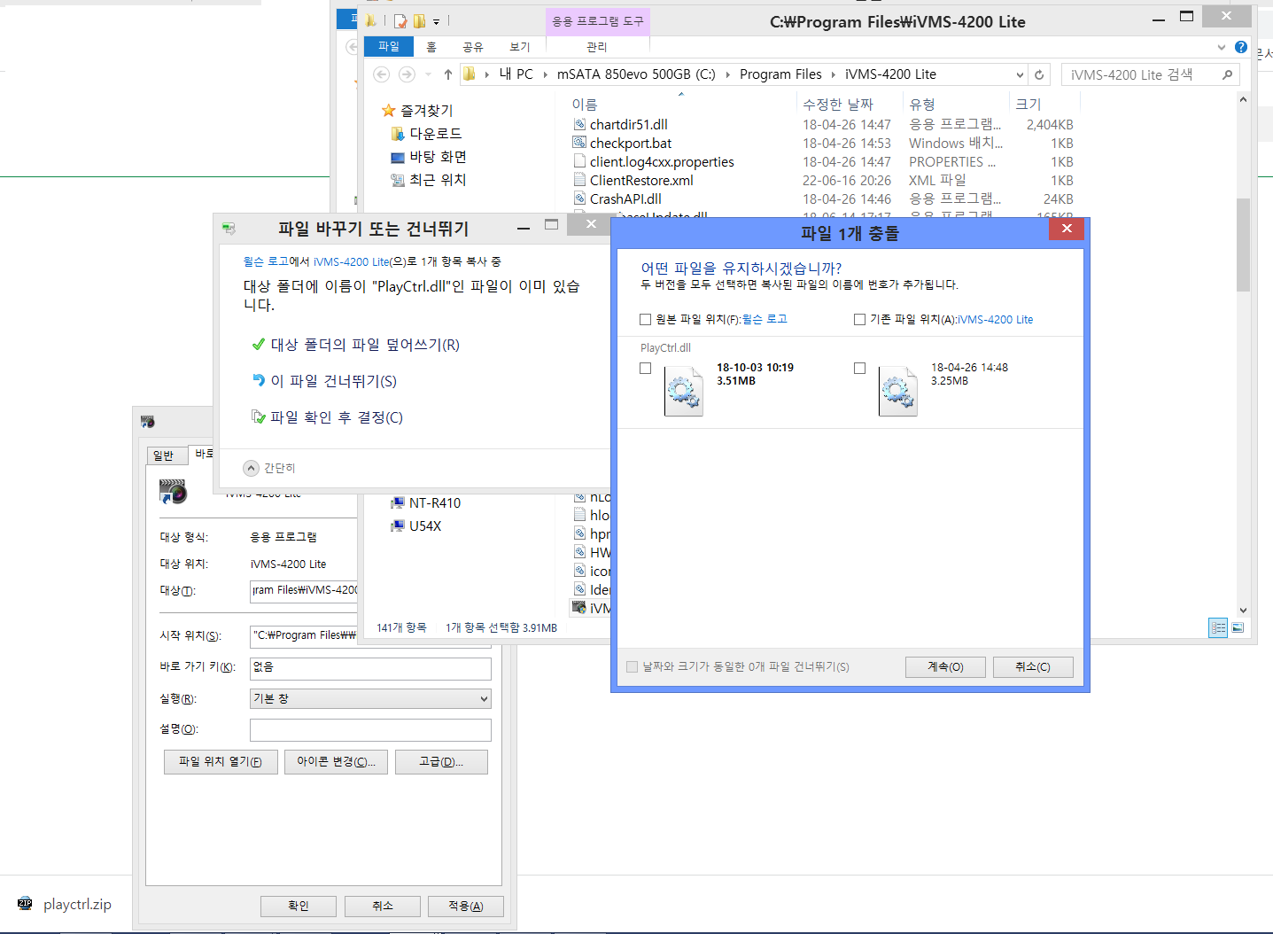Image resolution: width=1273 pixels, height=934 pixels.
Task: Tick the checkbox for the 3.25MB PlayCtrl.dll
Action: [859, 368]
